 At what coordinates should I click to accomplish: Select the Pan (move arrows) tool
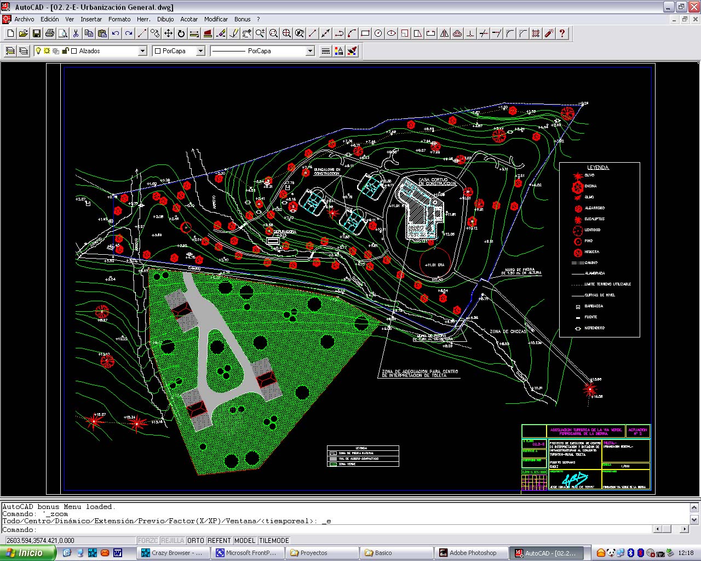(168, 33)
